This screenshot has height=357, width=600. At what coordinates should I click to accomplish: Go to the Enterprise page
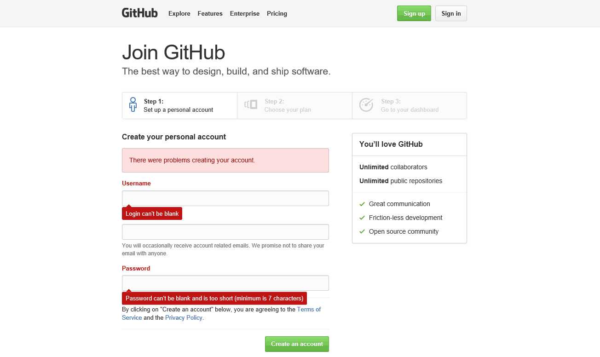coord(245,14)
